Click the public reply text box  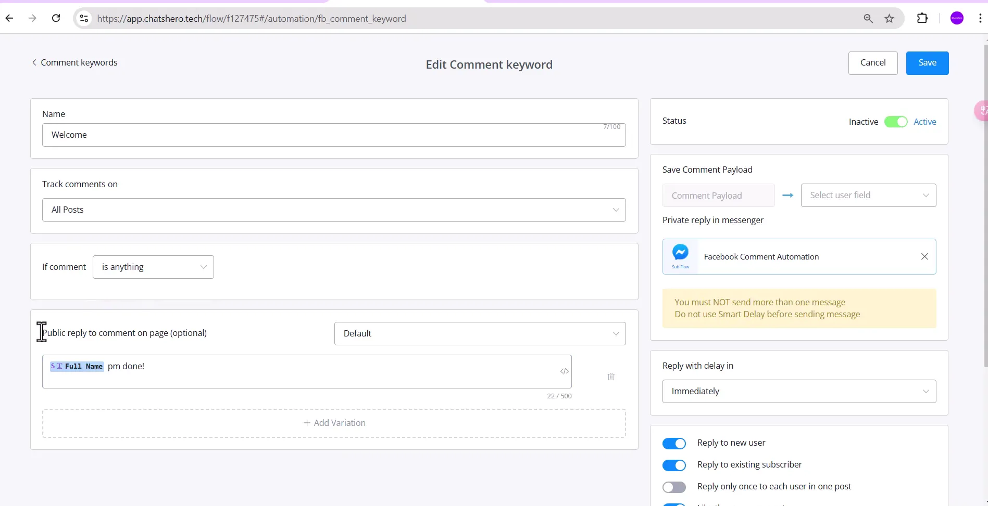click(307, 371)
